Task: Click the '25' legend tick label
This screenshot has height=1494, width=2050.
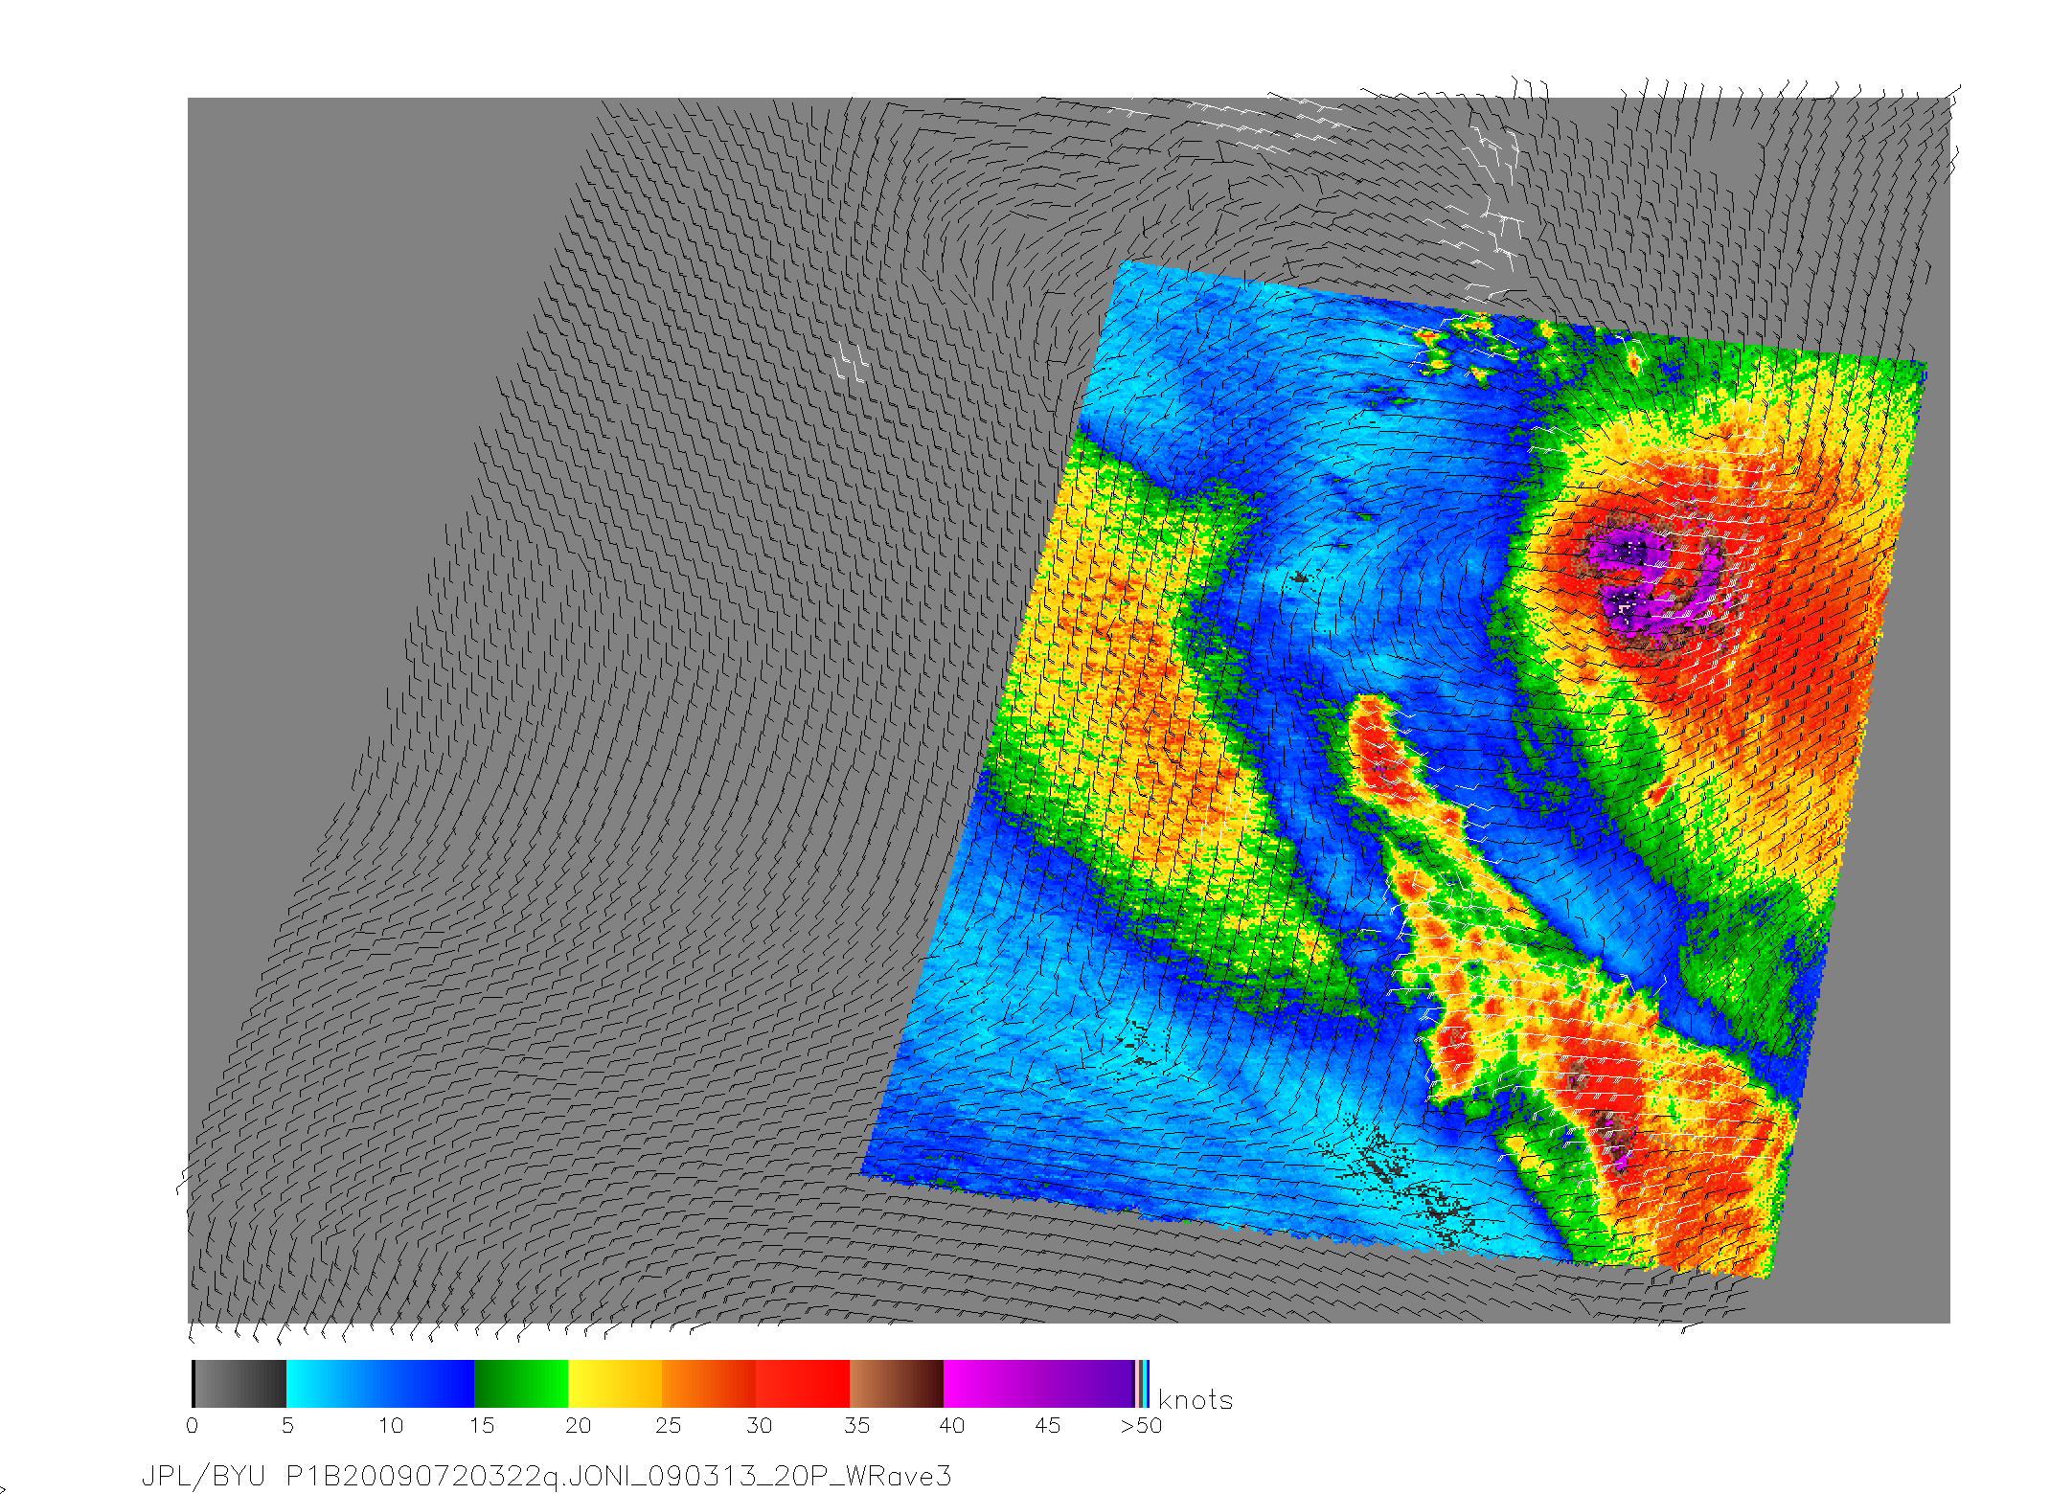Action: click(669, 1426)
